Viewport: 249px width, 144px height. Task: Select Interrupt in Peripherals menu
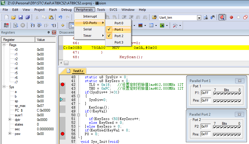pos(90,16)
